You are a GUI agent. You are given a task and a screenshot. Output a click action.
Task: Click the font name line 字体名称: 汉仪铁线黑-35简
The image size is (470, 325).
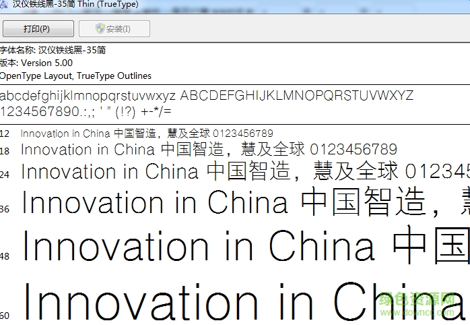pos(53,50)
